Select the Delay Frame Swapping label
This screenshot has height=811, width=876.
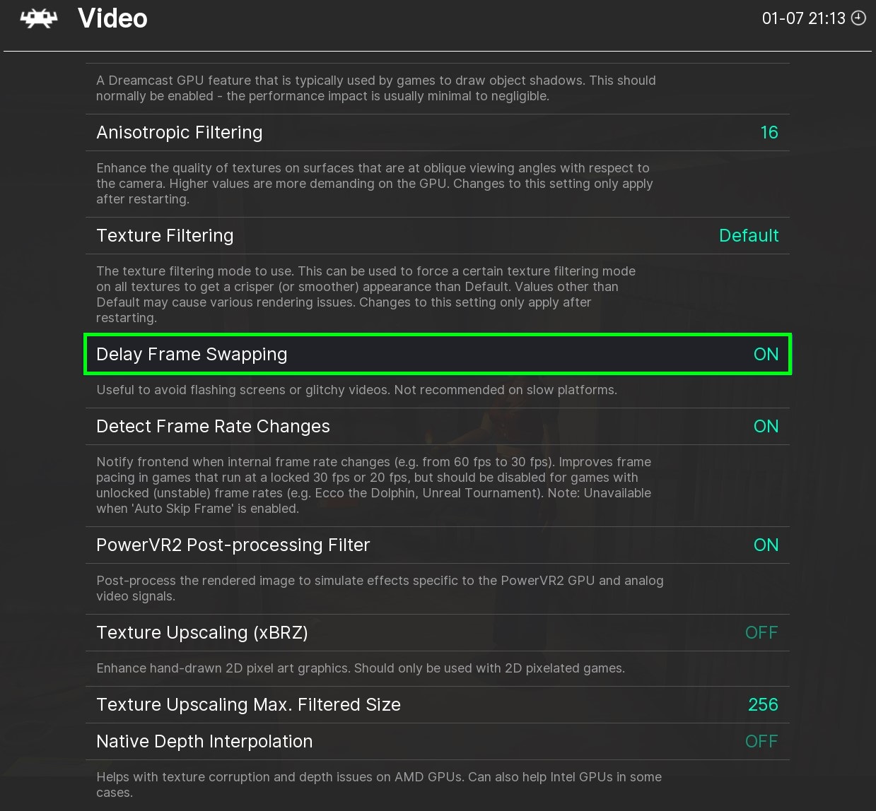(192, 355)
